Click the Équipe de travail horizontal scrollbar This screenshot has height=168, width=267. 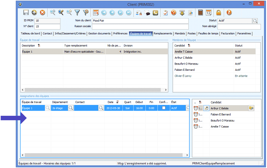(93, 90)
